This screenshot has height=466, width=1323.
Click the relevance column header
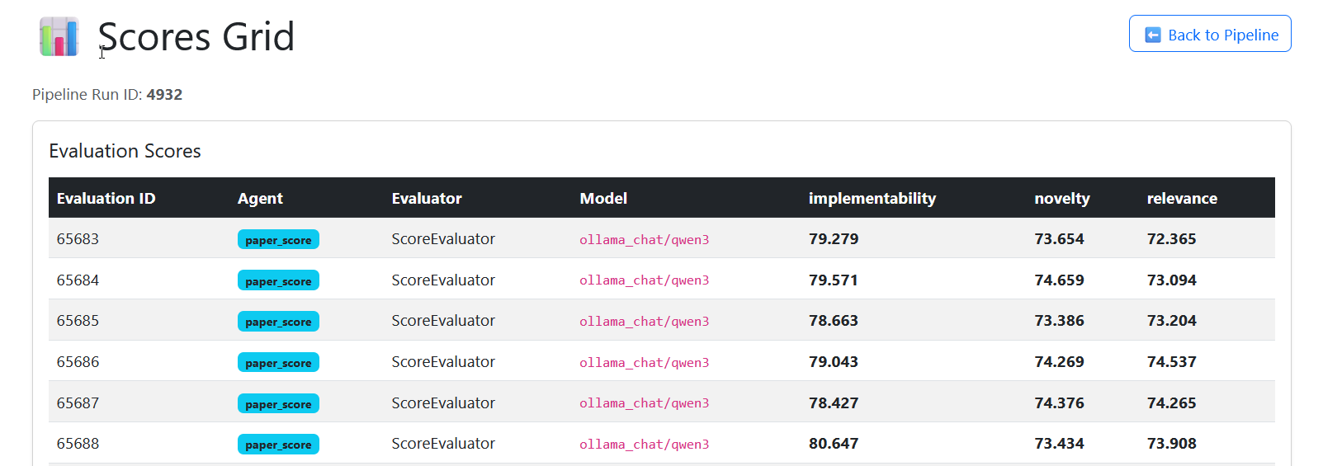pos(1181,199)
